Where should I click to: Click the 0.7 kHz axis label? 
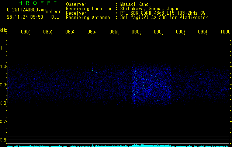(3, 122)
